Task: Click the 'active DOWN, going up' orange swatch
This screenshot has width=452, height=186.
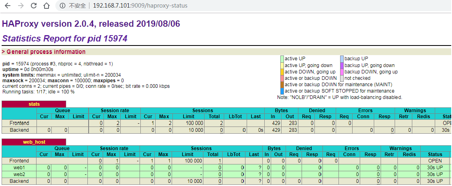Action: (x=282, y=71)
